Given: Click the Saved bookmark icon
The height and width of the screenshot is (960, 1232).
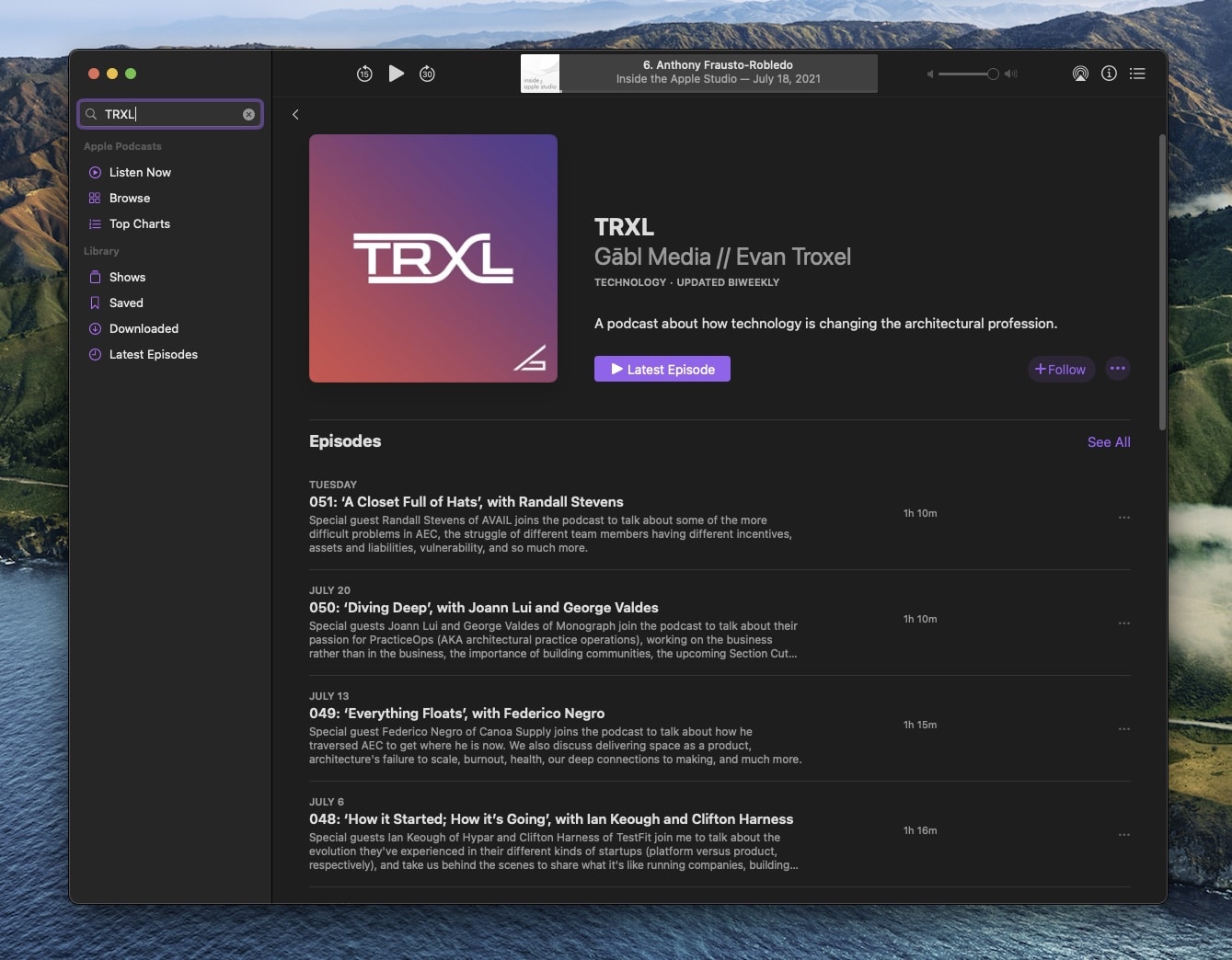Looking at the screenshot, I should pyautogui.click(x=95, y=303).
